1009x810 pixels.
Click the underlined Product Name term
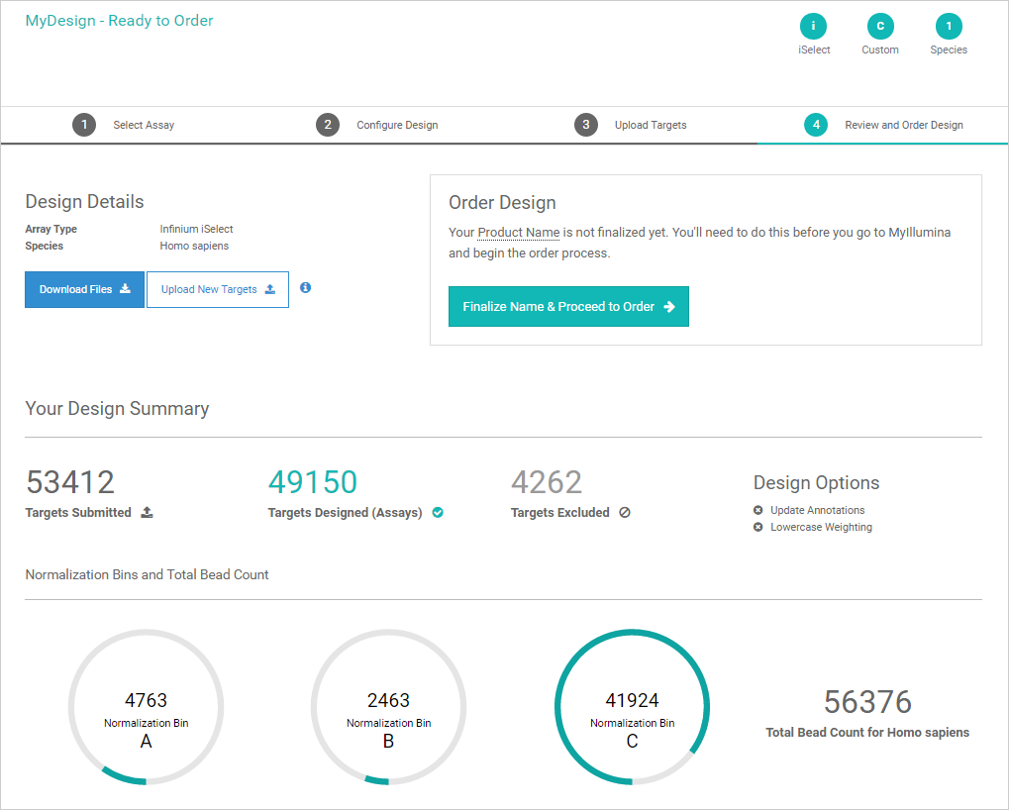[x=518, y=234]
